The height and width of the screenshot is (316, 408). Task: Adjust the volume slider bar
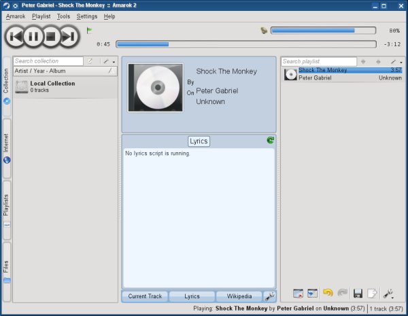click(x=323, y=31)
